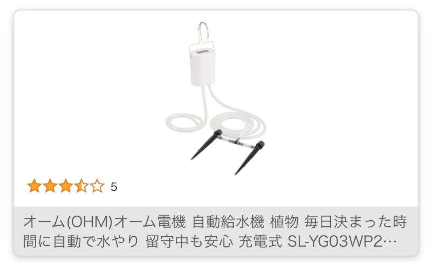Click the first filled orange star
Screen dimensions: 432x267
[34, 186]
